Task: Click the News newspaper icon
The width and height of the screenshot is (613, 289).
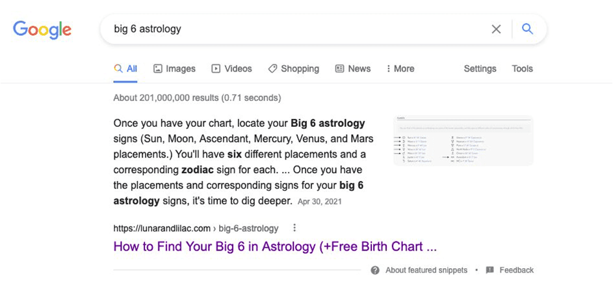Action: point(339,68)
